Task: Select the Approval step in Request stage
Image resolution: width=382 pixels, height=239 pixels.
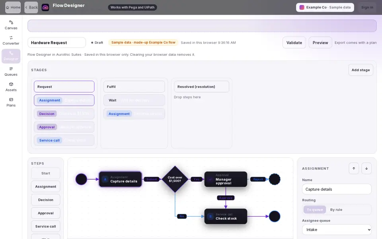Action: (64, 127)
